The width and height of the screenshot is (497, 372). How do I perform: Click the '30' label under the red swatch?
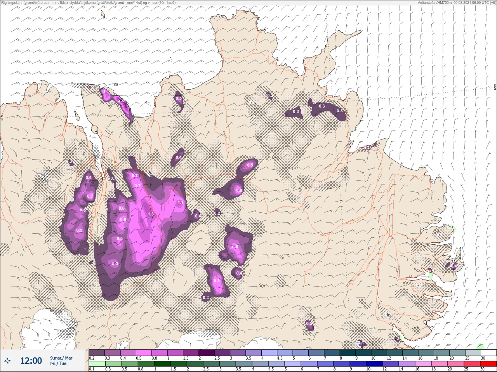pos(483,369)
